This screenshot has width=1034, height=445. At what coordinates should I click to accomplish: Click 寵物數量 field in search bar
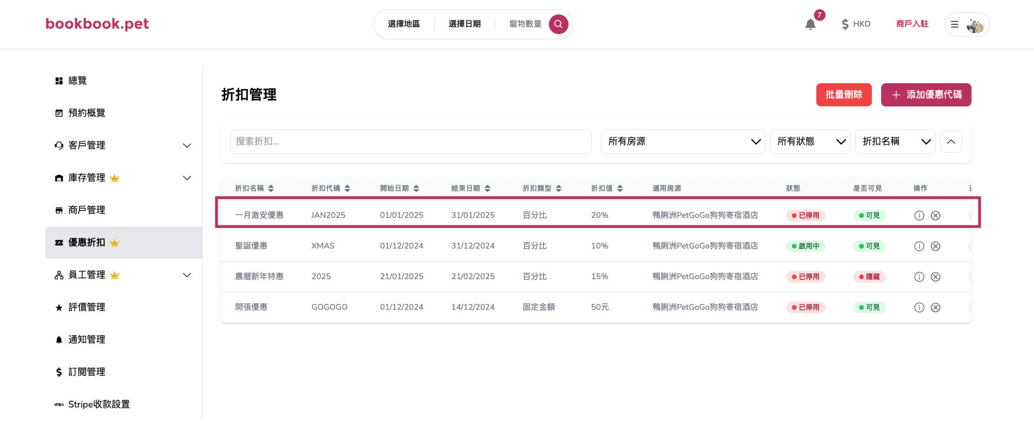point(525,24)
